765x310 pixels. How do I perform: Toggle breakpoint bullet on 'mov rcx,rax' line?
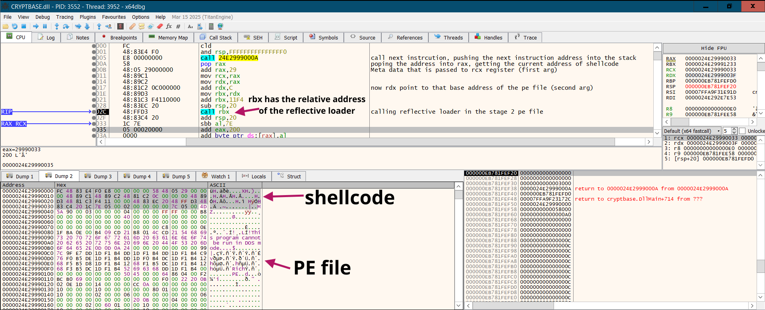tap(94, 76)
